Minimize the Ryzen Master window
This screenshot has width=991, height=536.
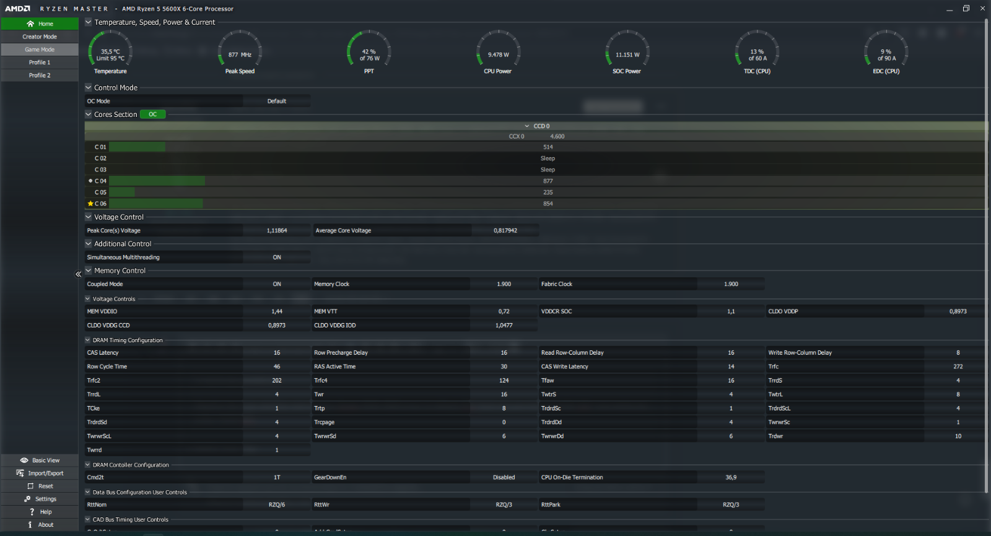click(x=950, y=9)
